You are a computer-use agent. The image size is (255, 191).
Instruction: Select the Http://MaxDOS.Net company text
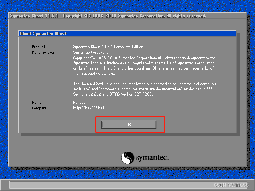[x=88, y=108]
